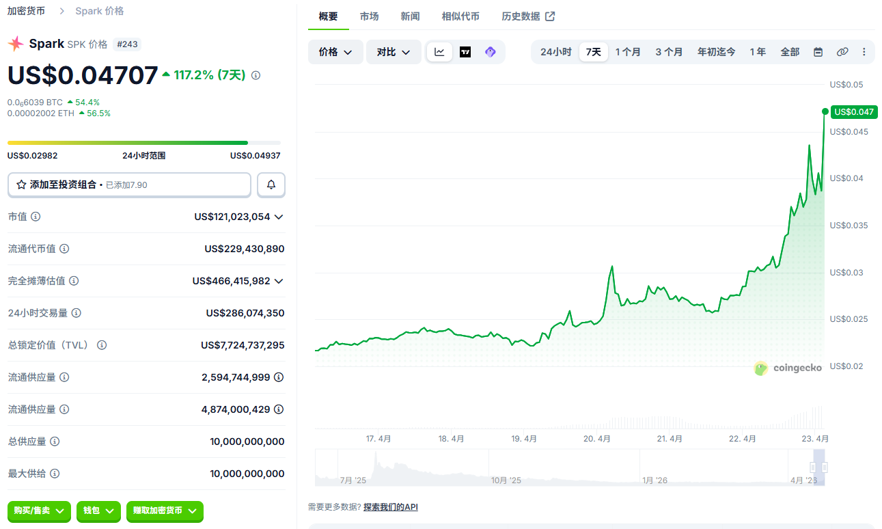Select the 7天 time range
The height and width of the screenshot is (529, 882).
594,52
